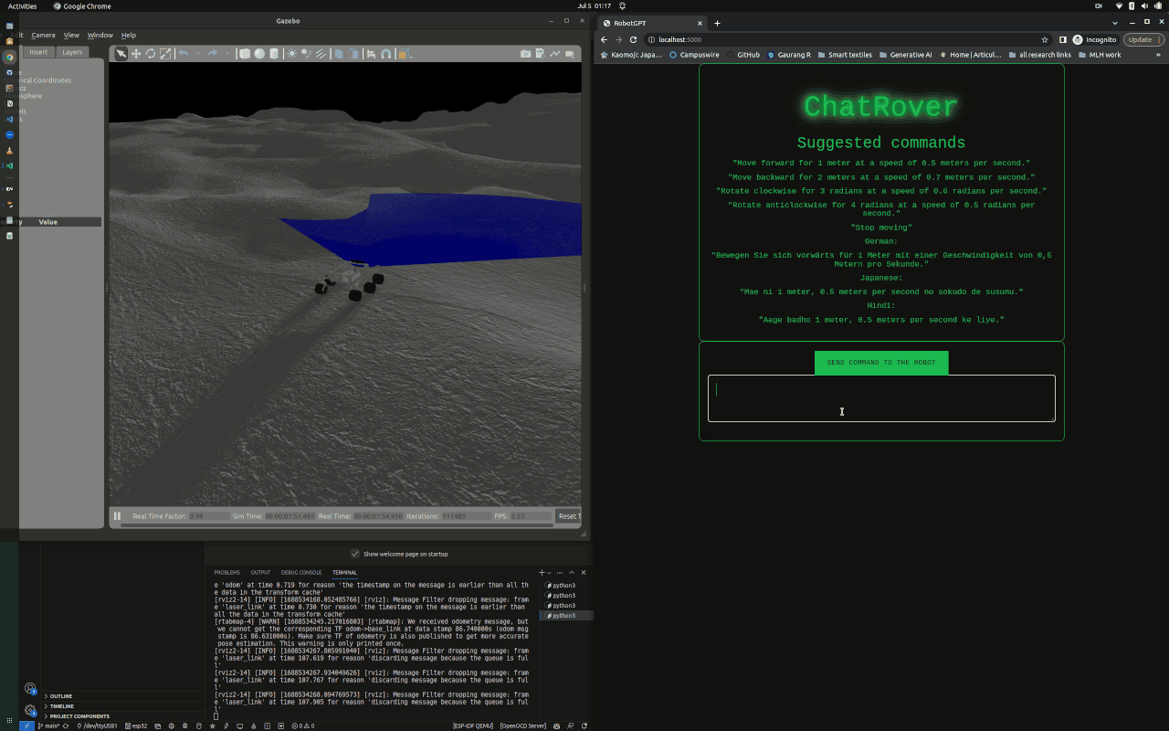Switch to the PROBLEMS panel tab
This screenshot has width=1169, height=731.
pyautogui.click(x=227, y=572)
